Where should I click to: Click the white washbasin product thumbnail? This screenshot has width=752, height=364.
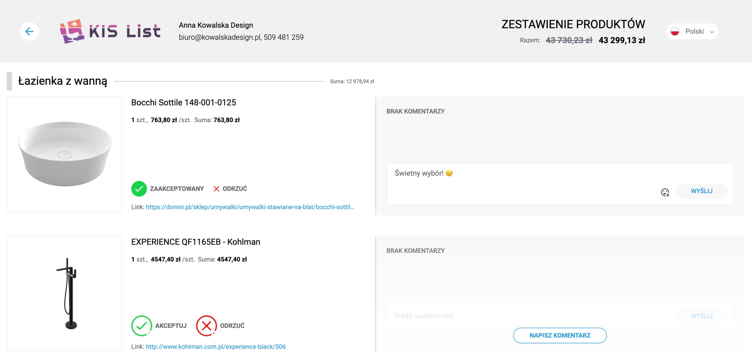pos(65,154)
